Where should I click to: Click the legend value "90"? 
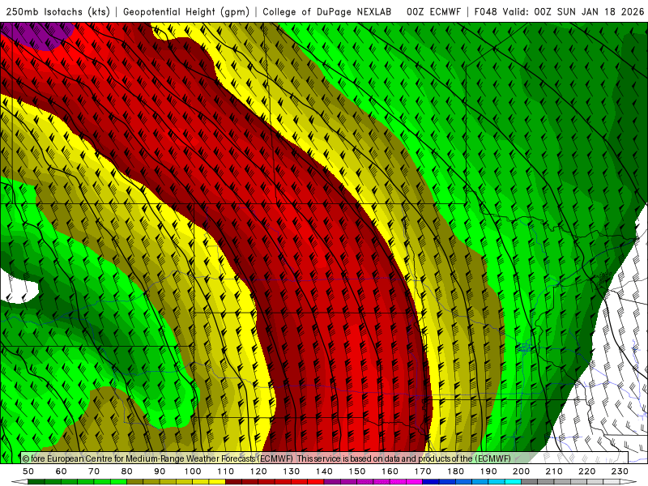click(160, 471)
